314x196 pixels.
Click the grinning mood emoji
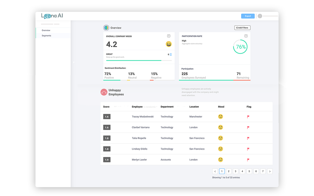point(169,44)
